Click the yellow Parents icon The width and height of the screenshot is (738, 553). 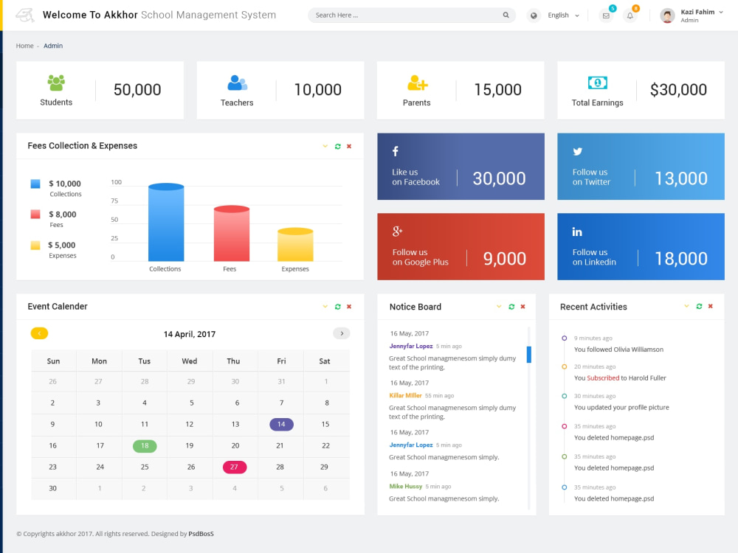[x=418, y=83]
